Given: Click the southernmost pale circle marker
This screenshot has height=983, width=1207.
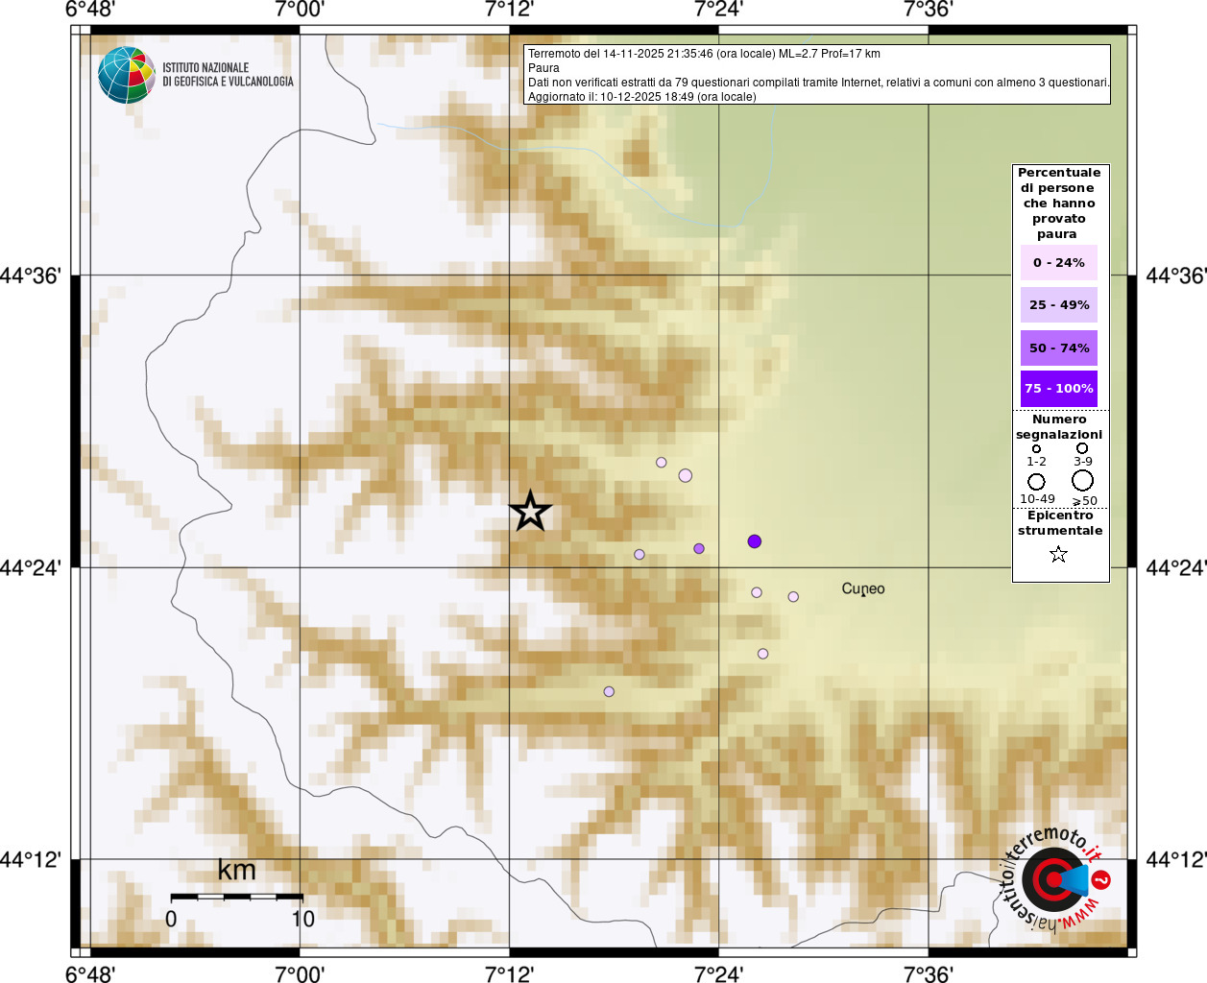Looking at the screenshot, I should (x=609, y=692).
